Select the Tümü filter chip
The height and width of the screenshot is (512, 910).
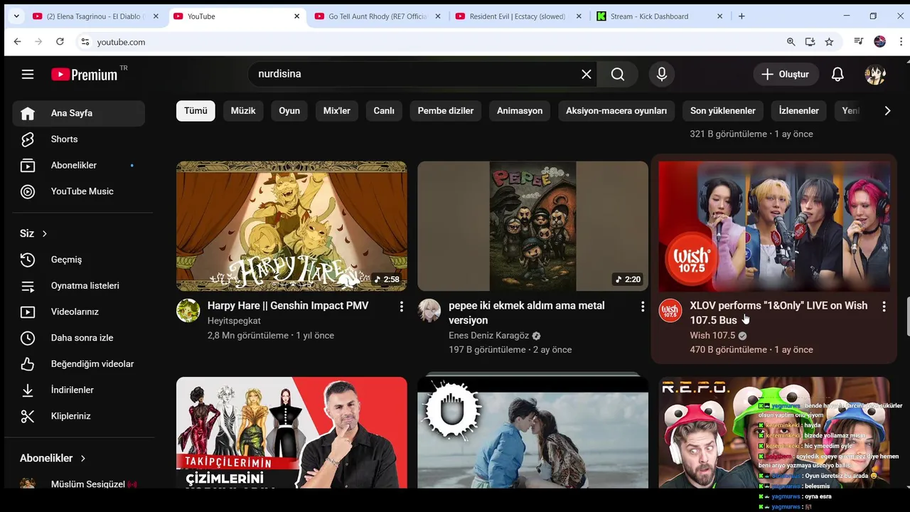[196, 110]
